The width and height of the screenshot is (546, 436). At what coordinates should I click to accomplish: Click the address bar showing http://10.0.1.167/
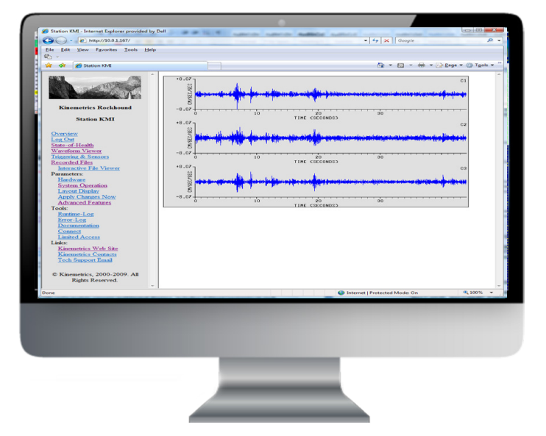click(x=224, y=40)
